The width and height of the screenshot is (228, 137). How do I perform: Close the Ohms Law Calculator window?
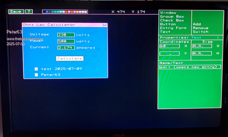[x=105, y=25]
